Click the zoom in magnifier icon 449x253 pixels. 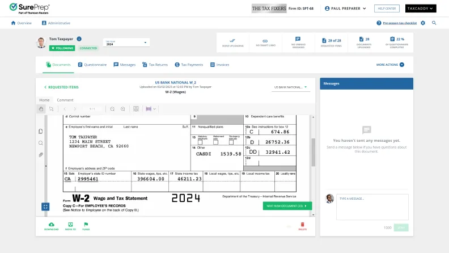click(x=122, y=108)
